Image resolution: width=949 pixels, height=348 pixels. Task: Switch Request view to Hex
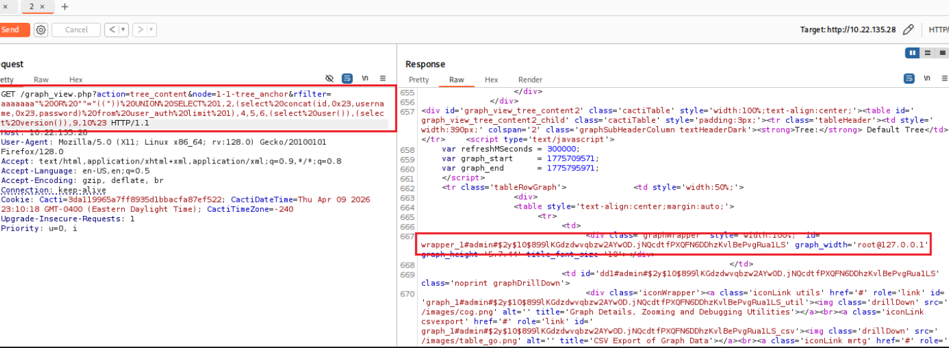click(x=76, y=80)
